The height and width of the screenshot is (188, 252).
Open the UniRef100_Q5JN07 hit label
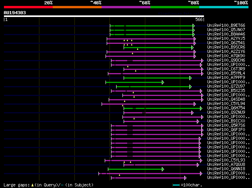(226, 30)
